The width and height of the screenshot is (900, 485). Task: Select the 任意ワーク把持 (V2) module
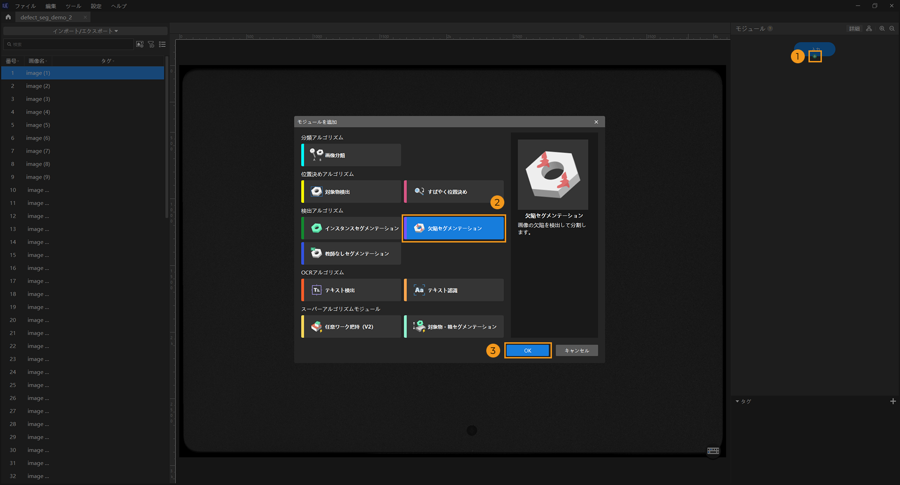point(351,327)
